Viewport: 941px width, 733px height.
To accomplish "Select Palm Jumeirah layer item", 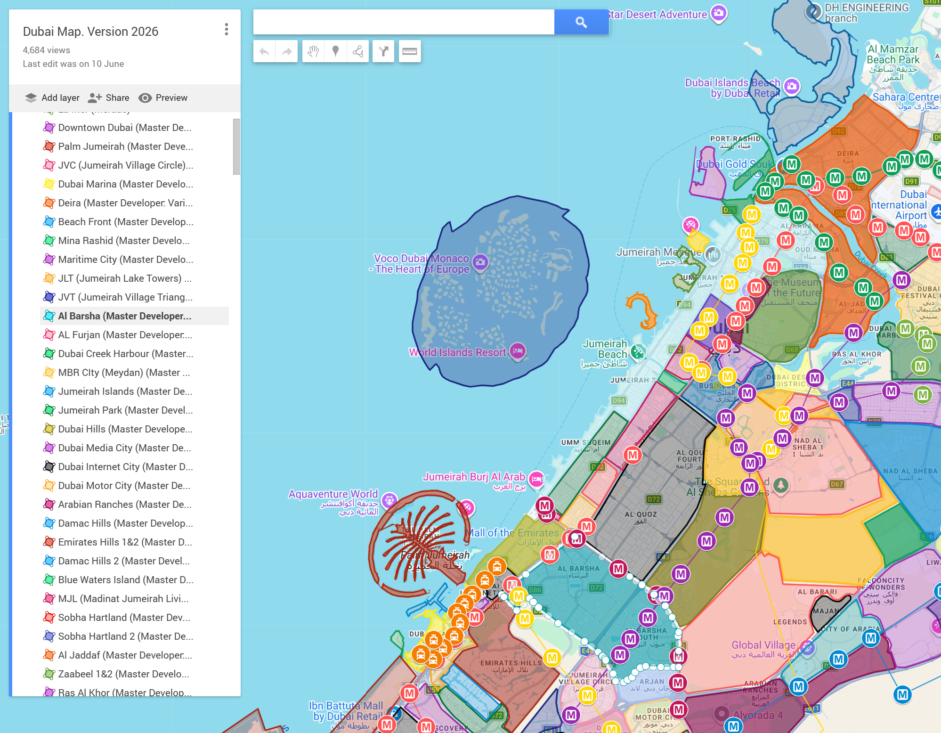I will (135, 147).
